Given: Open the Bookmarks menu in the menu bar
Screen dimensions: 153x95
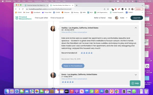Looking at the screenshot, I should pos(38,1).
